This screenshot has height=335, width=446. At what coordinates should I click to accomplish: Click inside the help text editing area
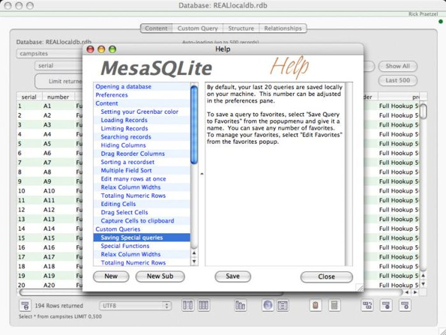pyautogui.click(x=275, y=174)
